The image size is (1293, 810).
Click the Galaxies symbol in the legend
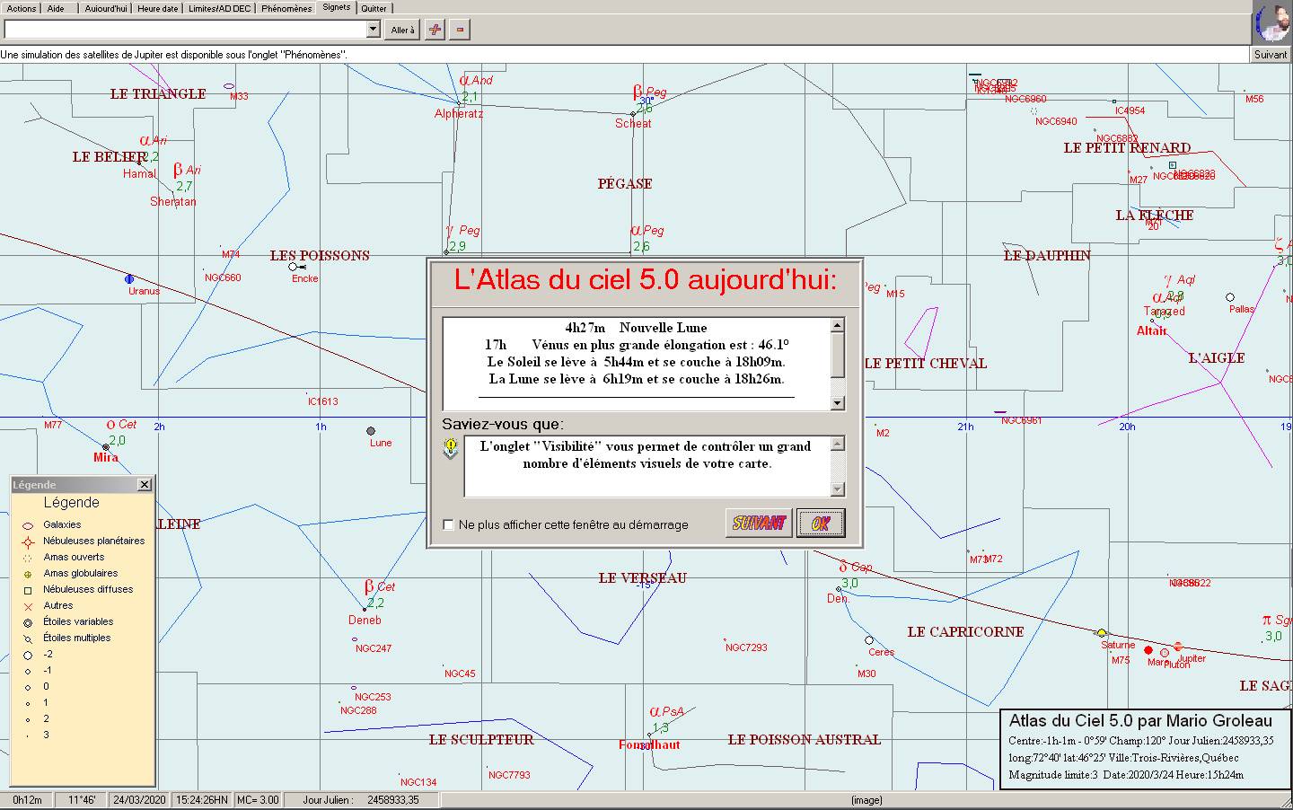(x=28, y=525)
